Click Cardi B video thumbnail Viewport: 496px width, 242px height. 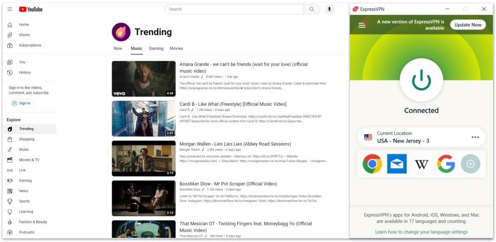click(x=144, y=119)
